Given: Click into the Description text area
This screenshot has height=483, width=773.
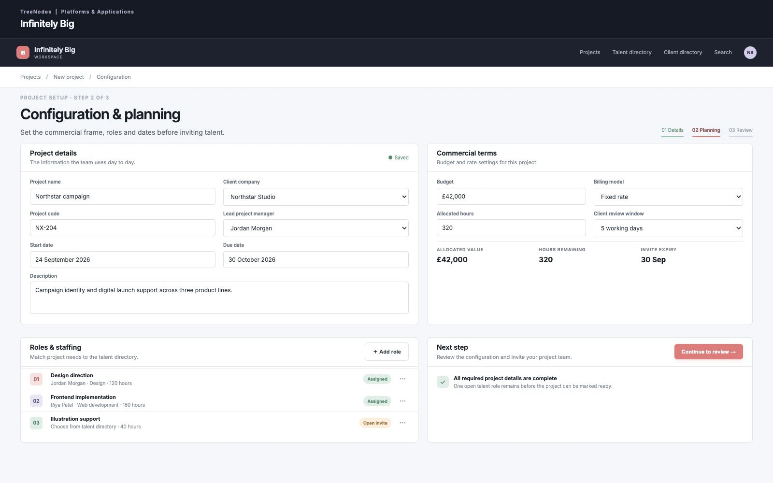Looking at the screenshot, I should click(x=219, y=298).
